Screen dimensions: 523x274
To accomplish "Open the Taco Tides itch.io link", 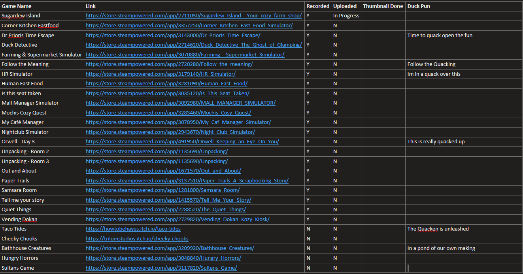I will point(133,229).
